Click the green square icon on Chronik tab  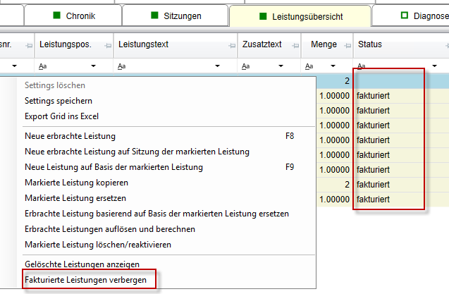tap(57, 16)
